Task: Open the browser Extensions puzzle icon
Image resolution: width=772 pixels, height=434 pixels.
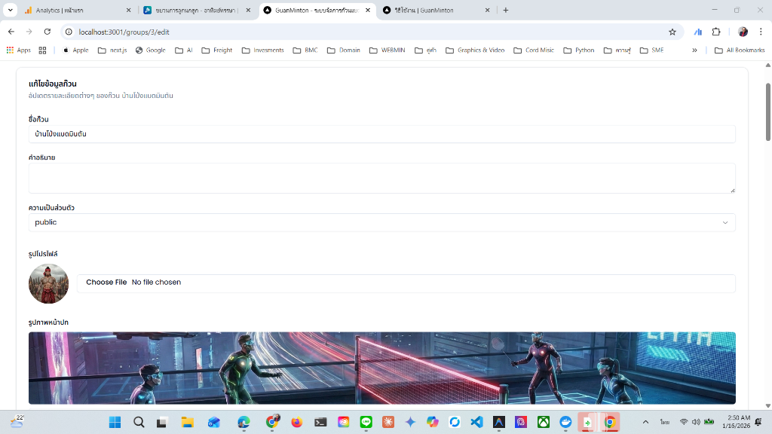Action: click(x=716, y=32)
